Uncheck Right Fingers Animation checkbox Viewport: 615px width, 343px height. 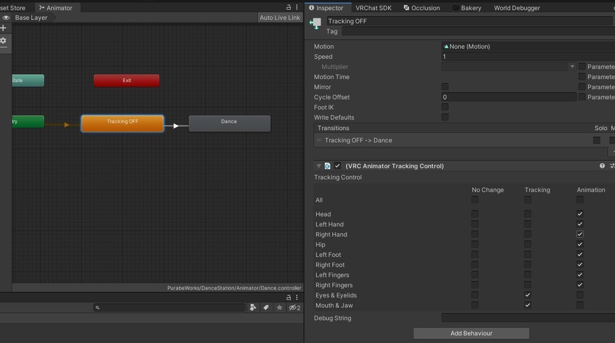(580, 285)
